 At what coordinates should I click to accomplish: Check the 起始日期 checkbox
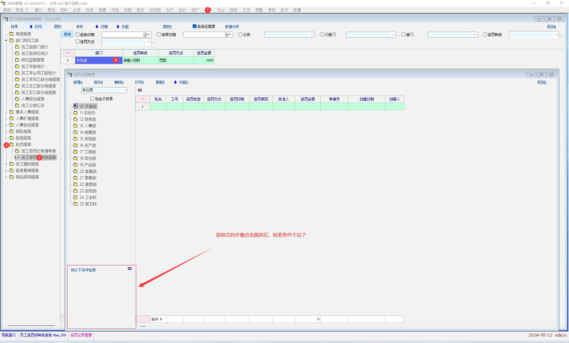[77, 35]
